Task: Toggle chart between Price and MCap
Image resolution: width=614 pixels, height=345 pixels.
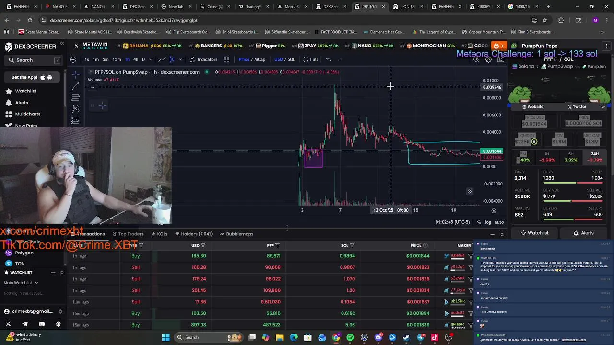Action: 252,59
